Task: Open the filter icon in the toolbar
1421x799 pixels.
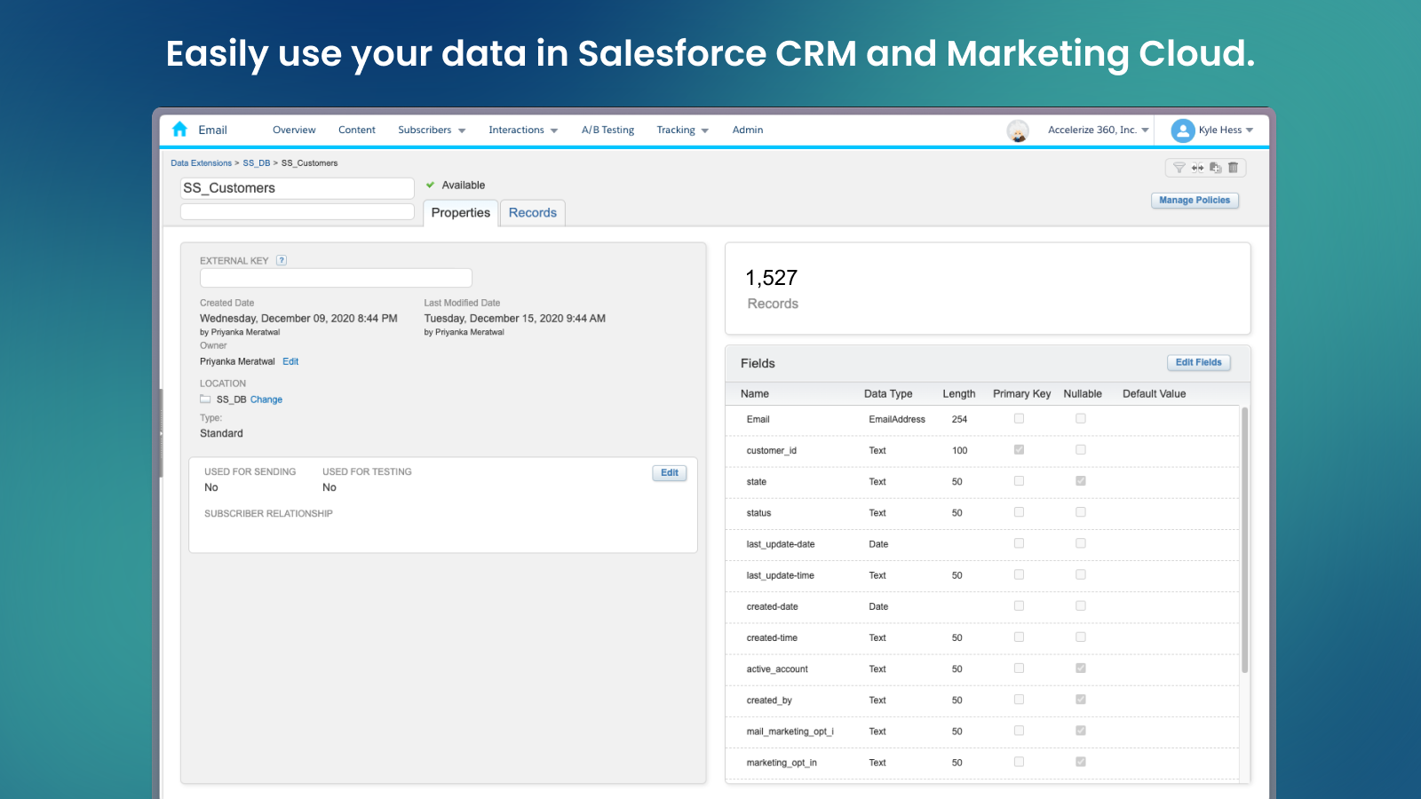Action: coord(1179,167)
